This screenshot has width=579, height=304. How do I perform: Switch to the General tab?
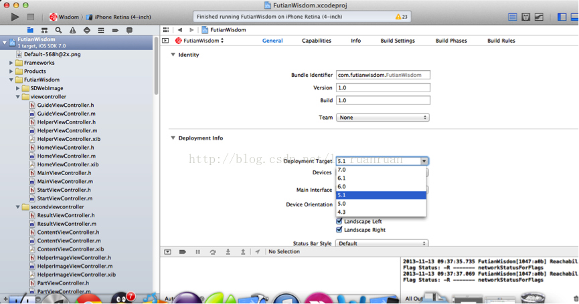coord(272,41)
